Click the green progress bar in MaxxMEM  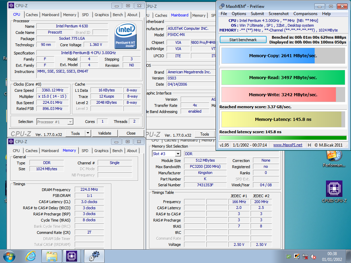pos(283,138)
